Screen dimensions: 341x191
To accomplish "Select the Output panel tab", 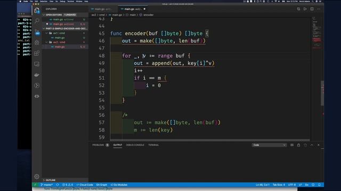I will [118, 145].
